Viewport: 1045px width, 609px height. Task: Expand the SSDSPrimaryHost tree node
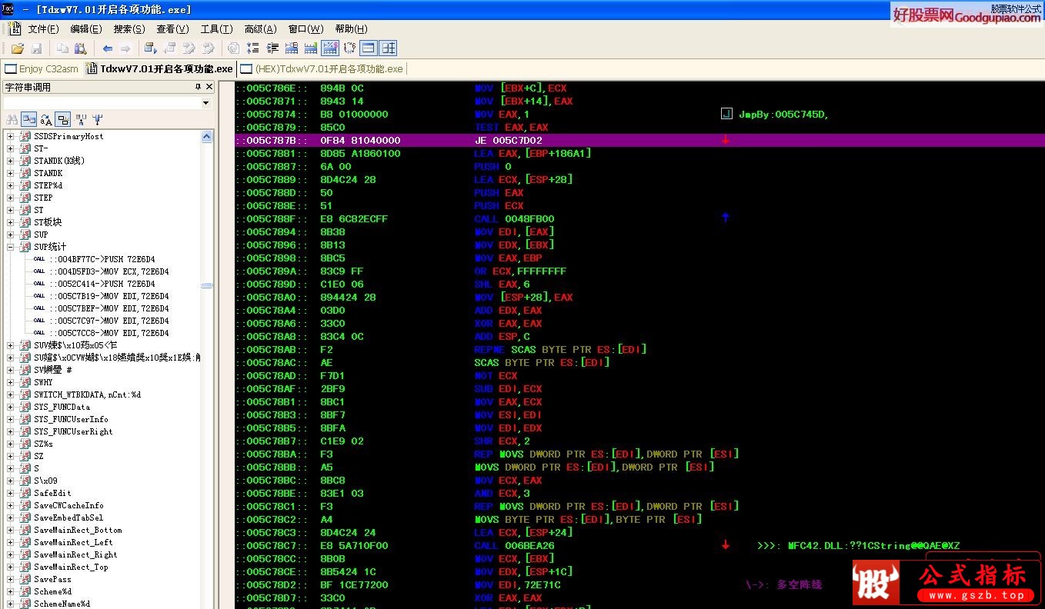point(11,136)
